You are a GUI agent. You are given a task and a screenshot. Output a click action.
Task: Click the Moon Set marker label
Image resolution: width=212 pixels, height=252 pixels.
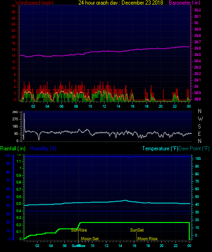tap(90, 239)
